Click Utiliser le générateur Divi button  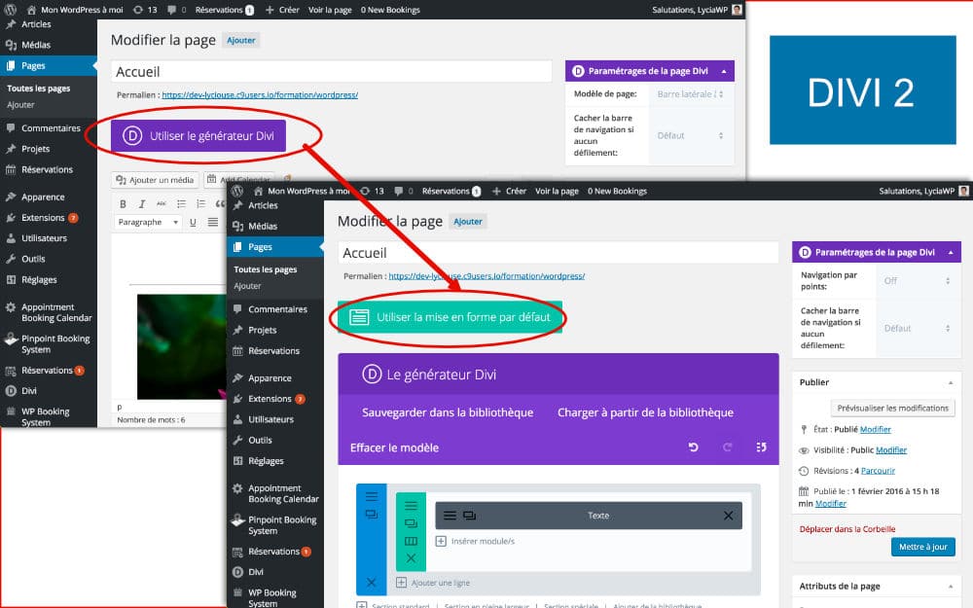(198, 136)
